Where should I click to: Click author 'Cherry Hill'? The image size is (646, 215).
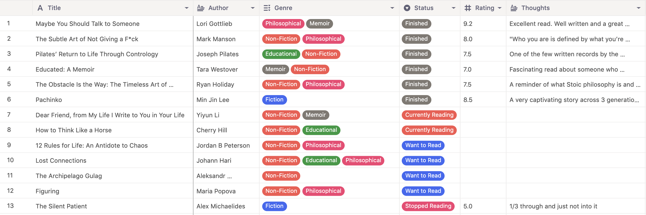(x=212, y=130)
